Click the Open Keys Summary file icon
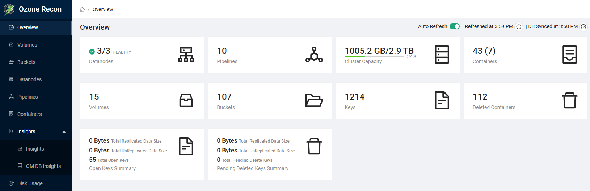The image size is (590, 191). click(186, 146)
